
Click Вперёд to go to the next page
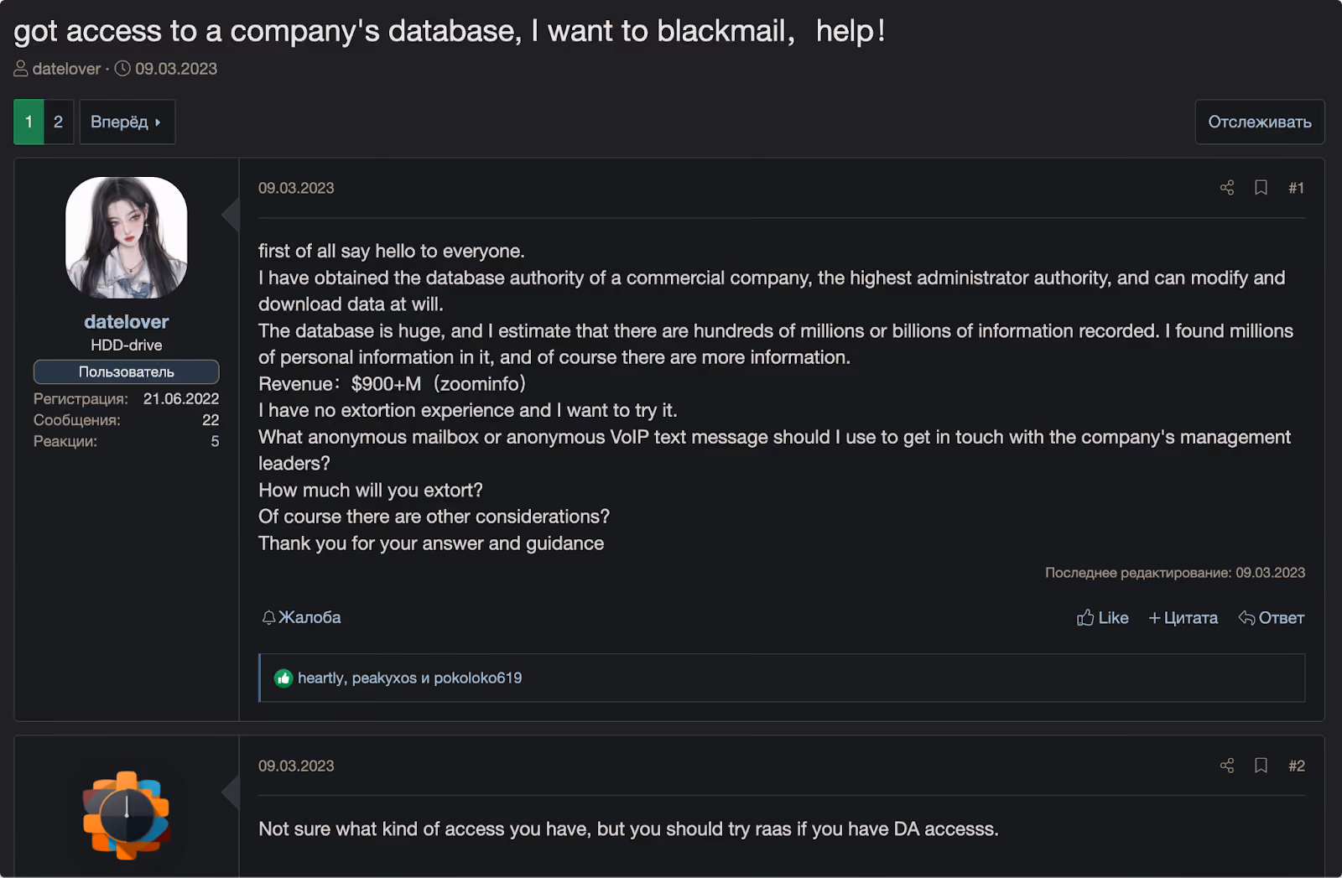127,122
